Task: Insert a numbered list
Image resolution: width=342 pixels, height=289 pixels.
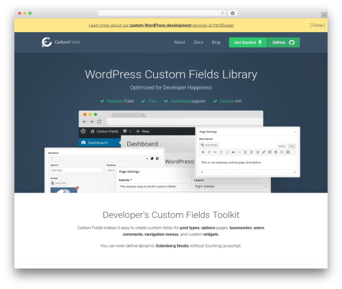Action: tap(227, 152)
